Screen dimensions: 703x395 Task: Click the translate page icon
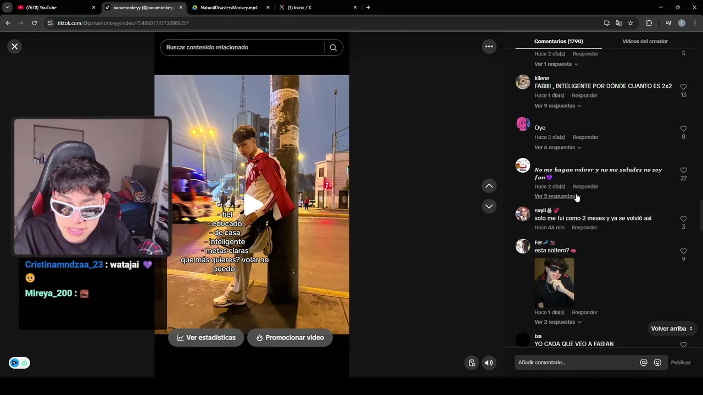618,23
